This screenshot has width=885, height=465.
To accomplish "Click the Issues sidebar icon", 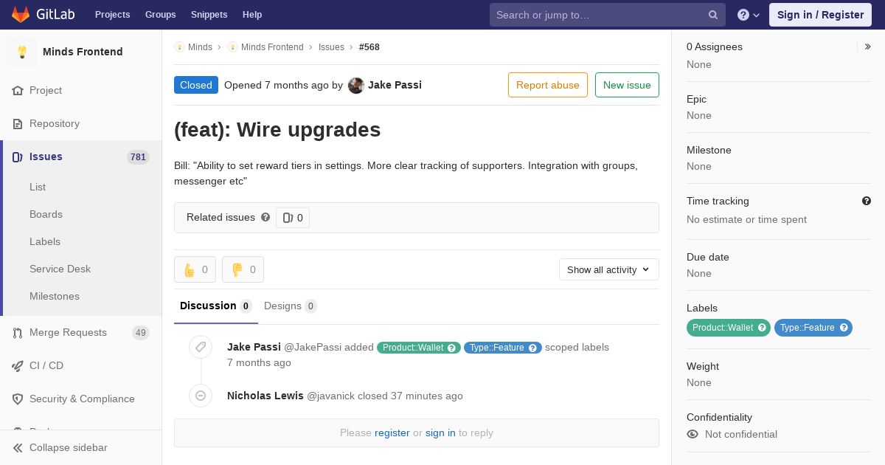I will (18, 157).
